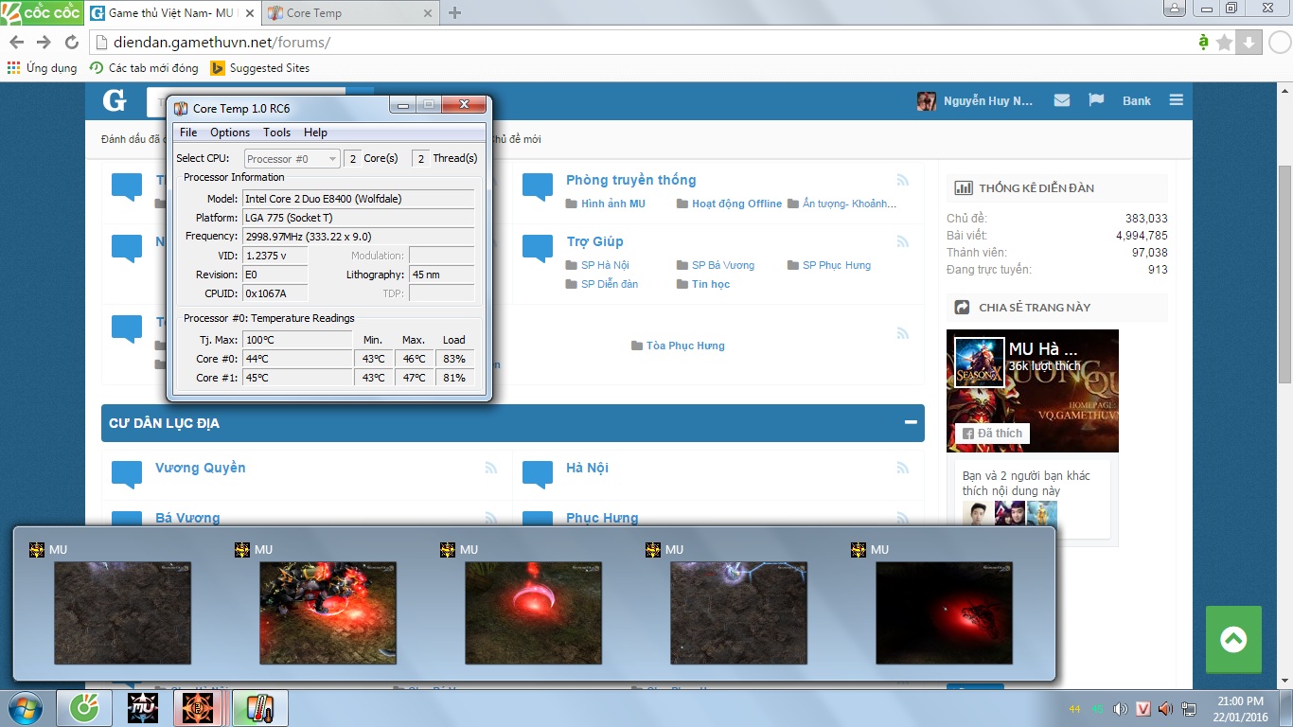Click RSS feed icon for Trợ Giúp
Screen dimensions: 1293x727
click(902, 241)
